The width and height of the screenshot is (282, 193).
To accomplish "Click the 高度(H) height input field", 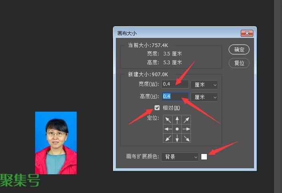I will (x=175, y=96).
